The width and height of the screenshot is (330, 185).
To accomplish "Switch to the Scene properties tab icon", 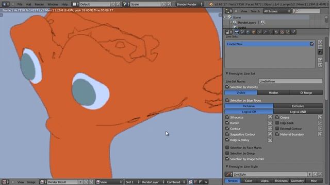I will click(x=242, y=32).
